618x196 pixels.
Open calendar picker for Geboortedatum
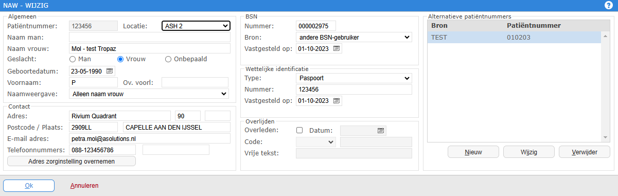pos(110,71)
